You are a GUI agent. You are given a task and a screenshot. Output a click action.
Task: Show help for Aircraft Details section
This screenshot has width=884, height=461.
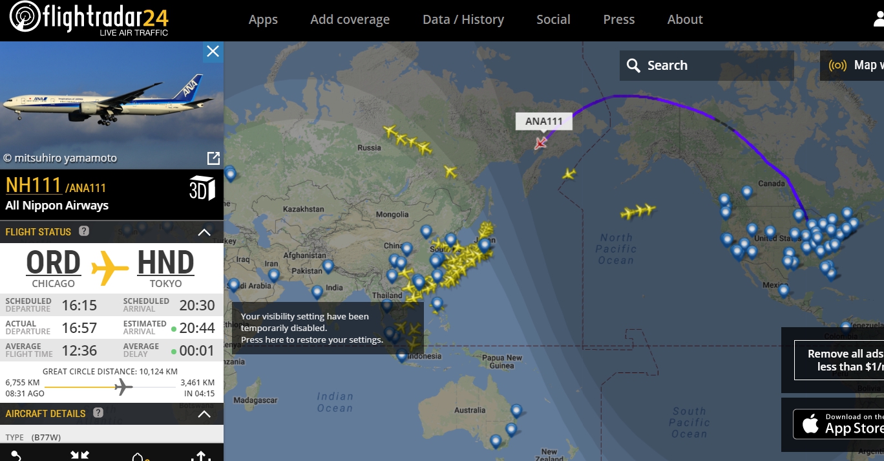pos(98,413)
